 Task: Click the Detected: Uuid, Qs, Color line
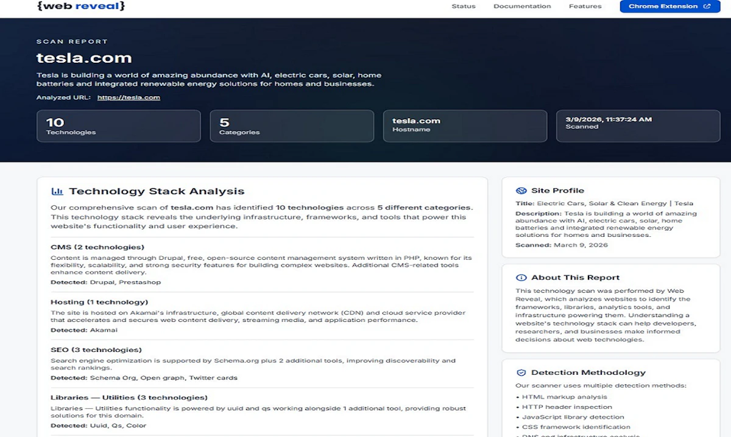coord(99,425)
